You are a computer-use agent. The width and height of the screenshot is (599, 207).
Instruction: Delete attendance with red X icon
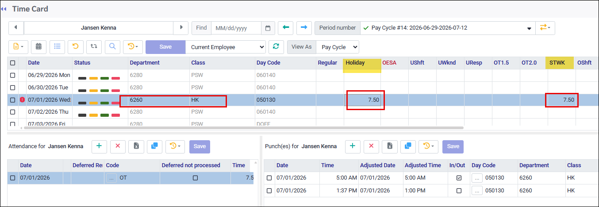coord(118,146)
